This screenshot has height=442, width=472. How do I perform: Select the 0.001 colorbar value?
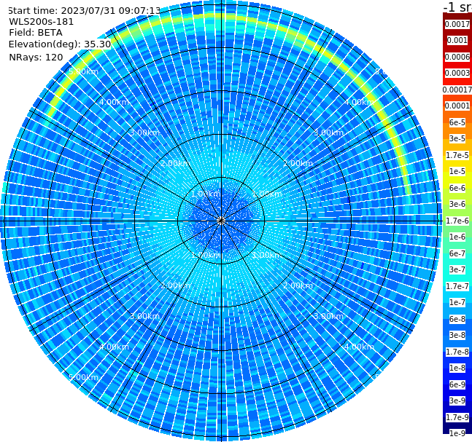(x=457, y=40)
